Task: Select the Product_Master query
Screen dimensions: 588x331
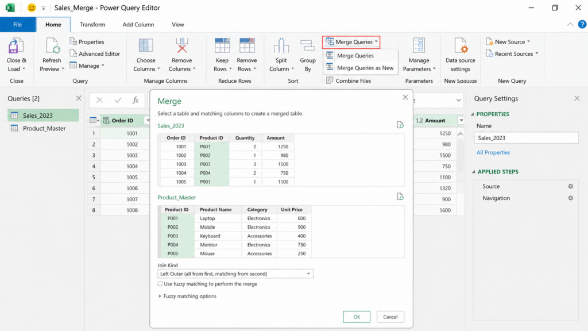Action: pos(44,128)
